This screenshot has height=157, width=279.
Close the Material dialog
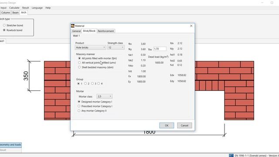coord(191,26)
